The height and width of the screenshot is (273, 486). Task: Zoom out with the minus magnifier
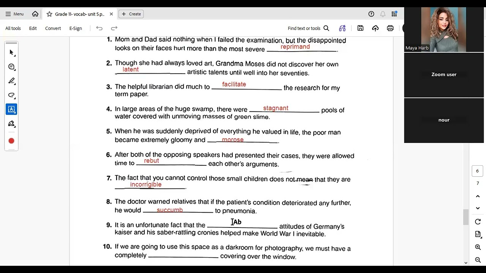coord(478,260)
